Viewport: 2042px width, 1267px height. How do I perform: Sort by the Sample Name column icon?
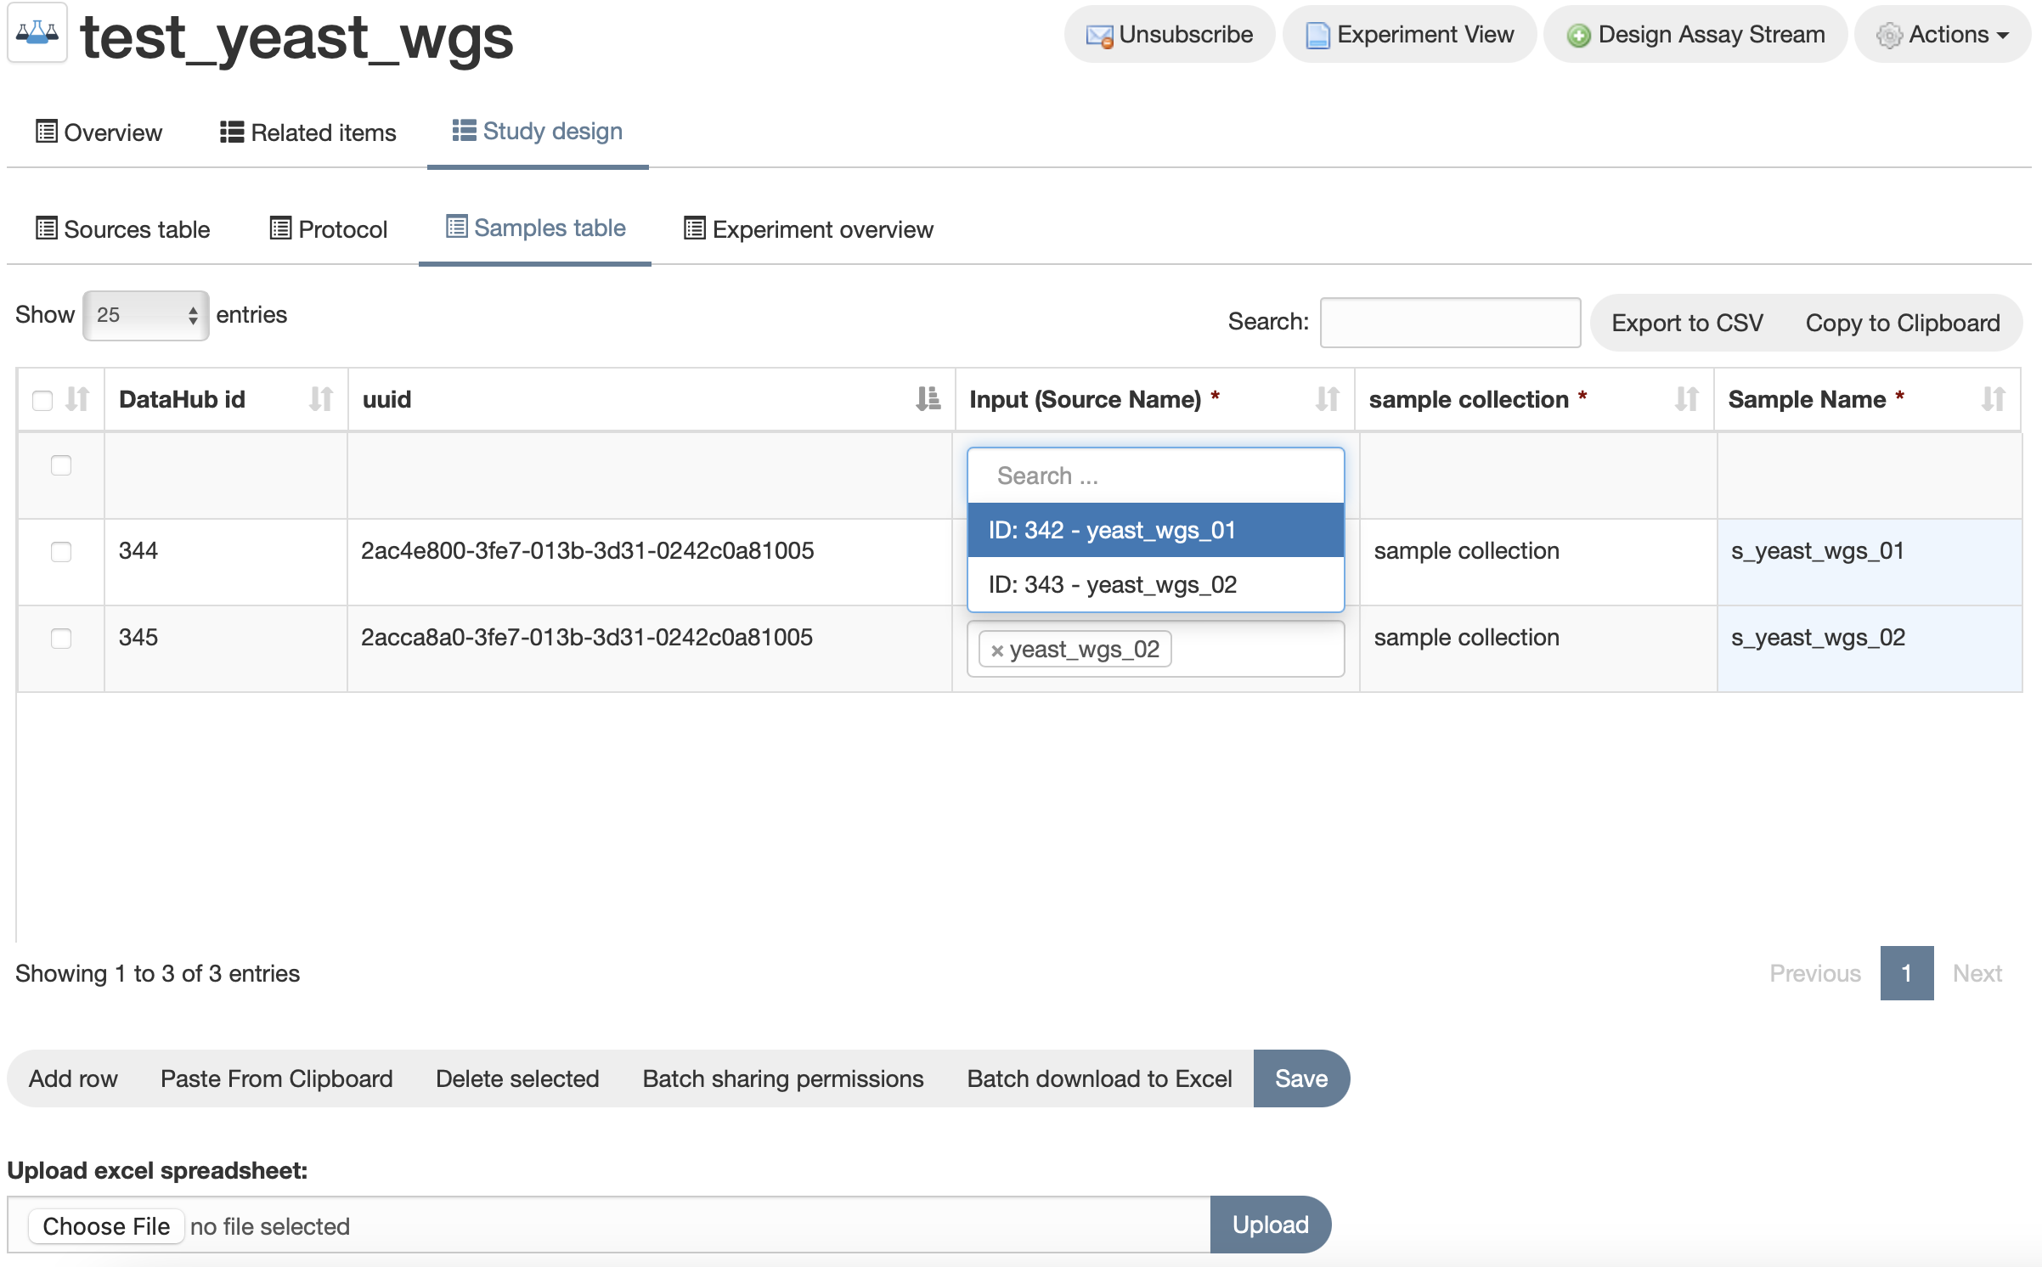1993,399
